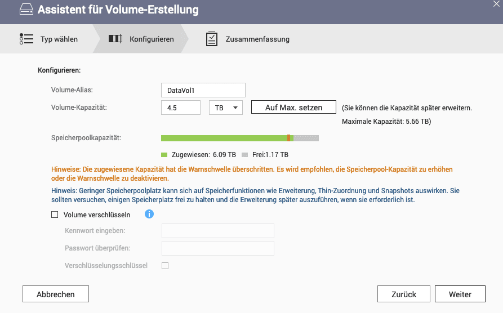The image size is (503, 313).
Task: Click the gray Frei legend square
Action: (245, 155)
